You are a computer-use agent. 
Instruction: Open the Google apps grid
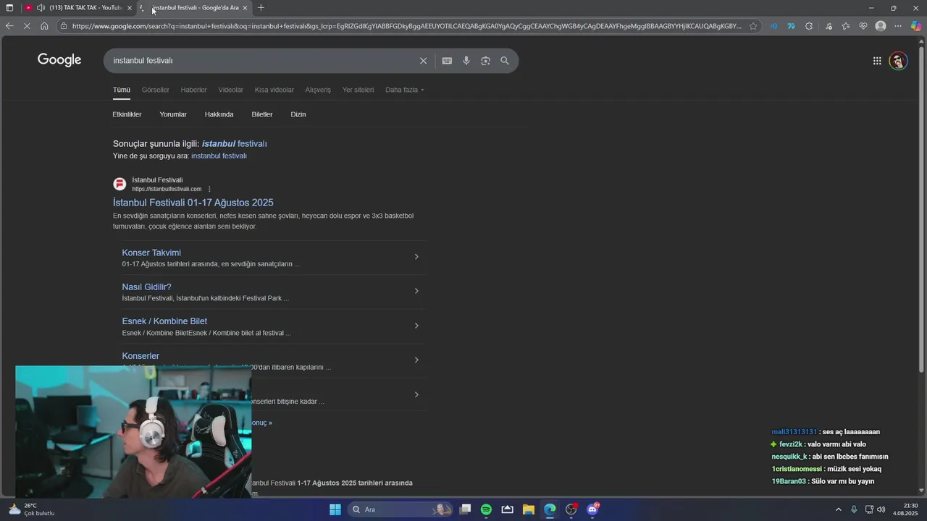point(877,61)
